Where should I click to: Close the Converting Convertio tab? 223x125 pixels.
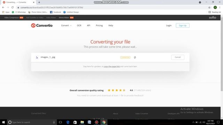click(34, 2)
